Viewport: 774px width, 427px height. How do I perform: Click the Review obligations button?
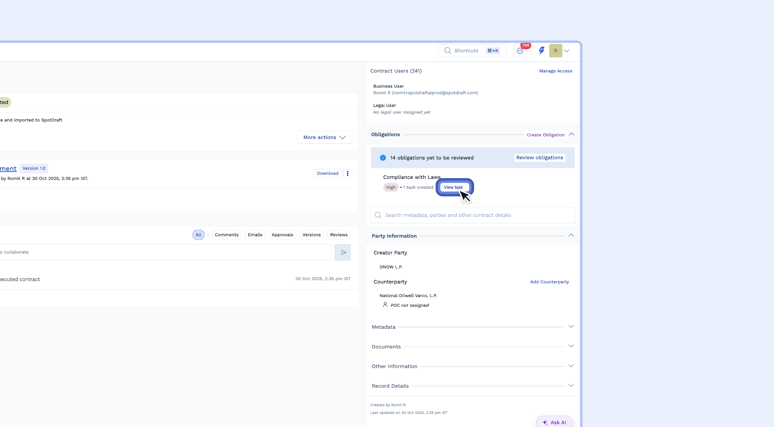(539, 157)
